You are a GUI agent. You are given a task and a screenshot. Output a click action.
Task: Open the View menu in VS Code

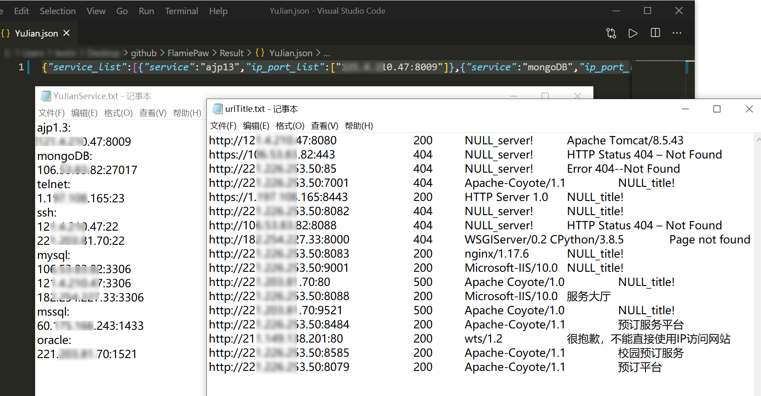(x=96, y=11)
